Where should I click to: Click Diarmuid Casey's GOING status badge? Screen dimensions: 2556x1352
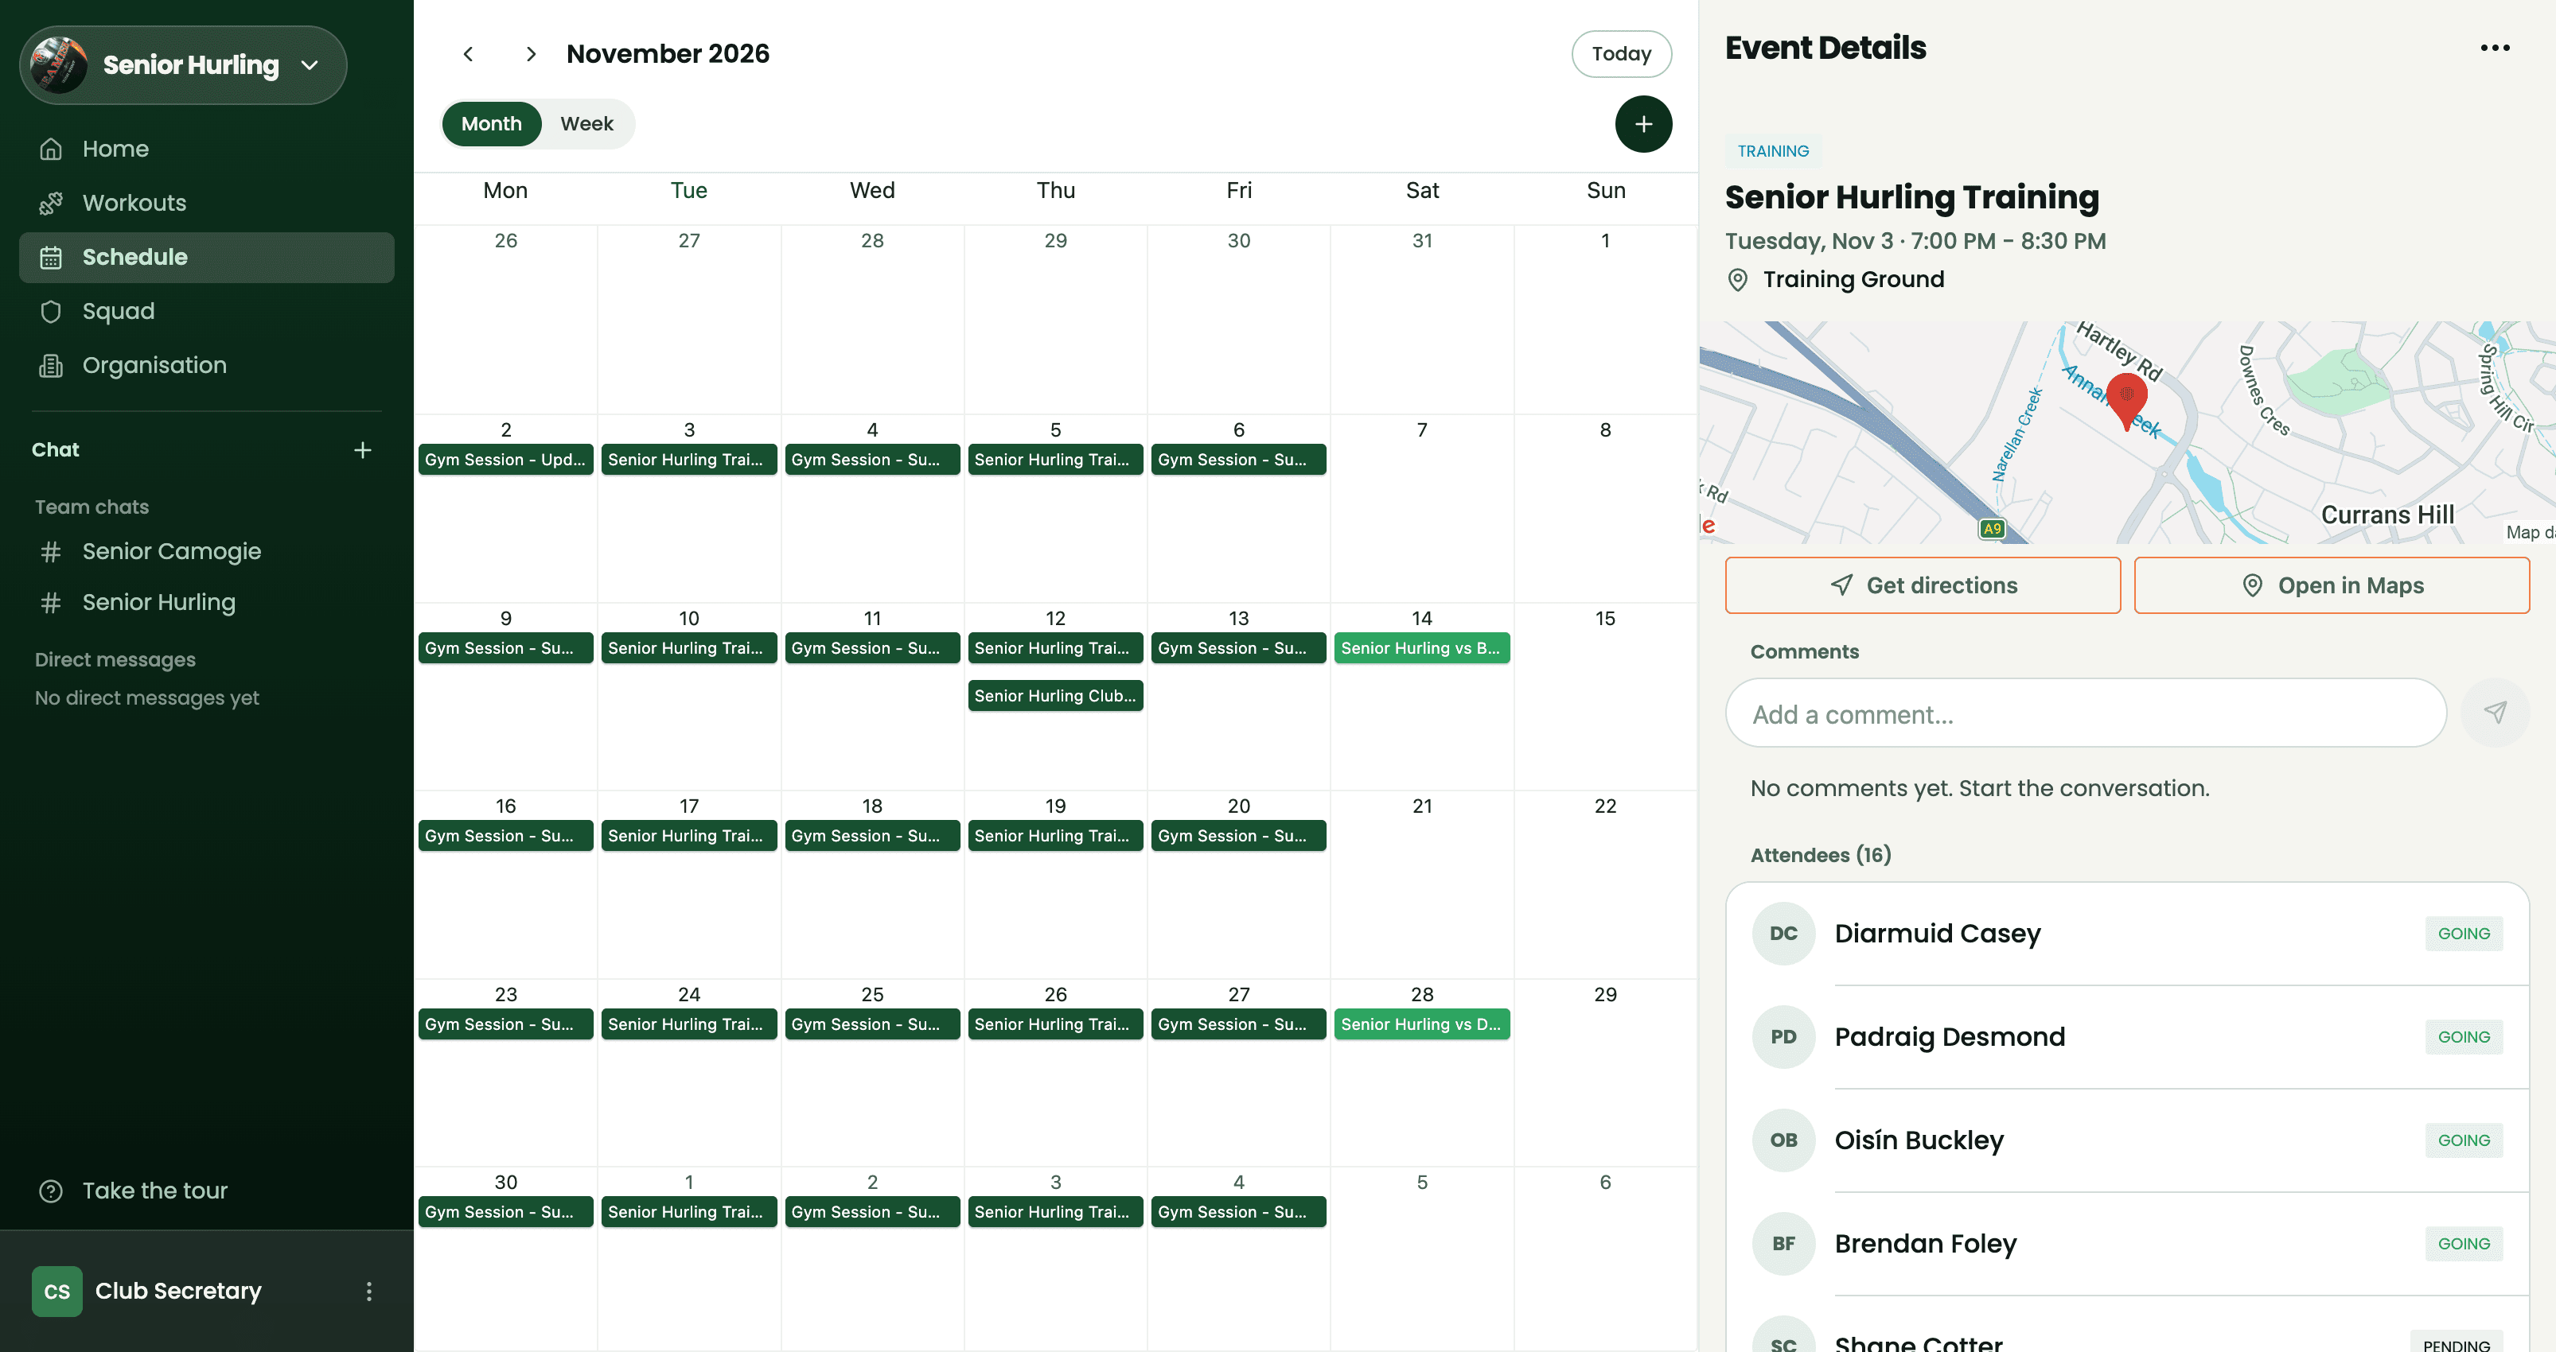[x=2463, y=934]
